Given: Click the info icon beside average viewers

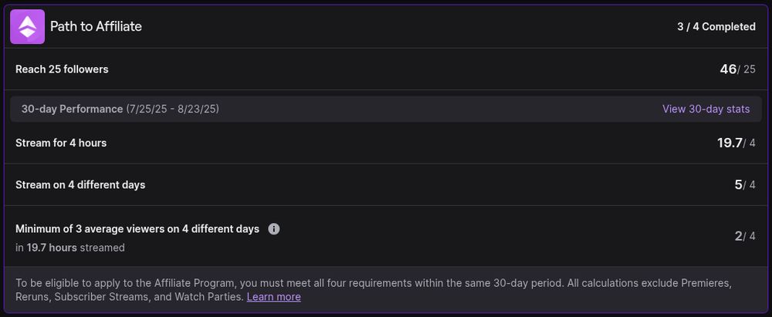Looking at the screenshot, I should click(x=274, y=229).
